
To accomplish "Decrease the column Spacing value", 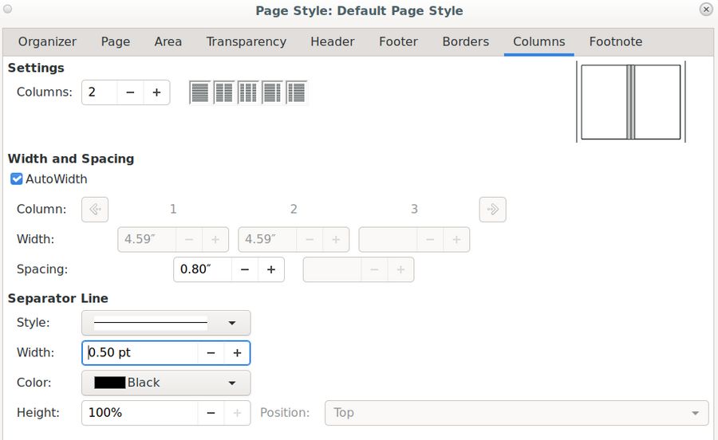I will [x=245, y=269].
